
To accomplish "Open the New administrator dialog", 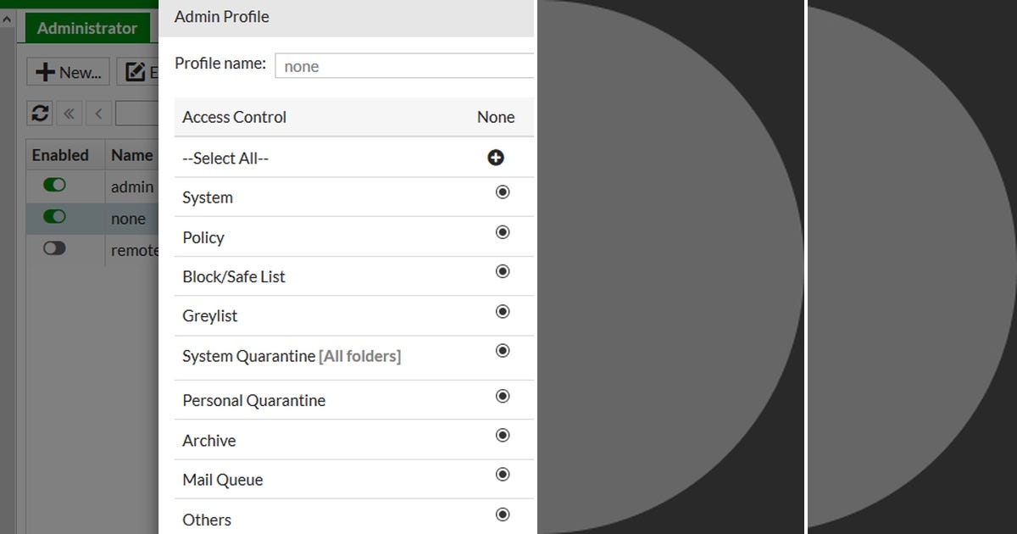I will (67, 71).
